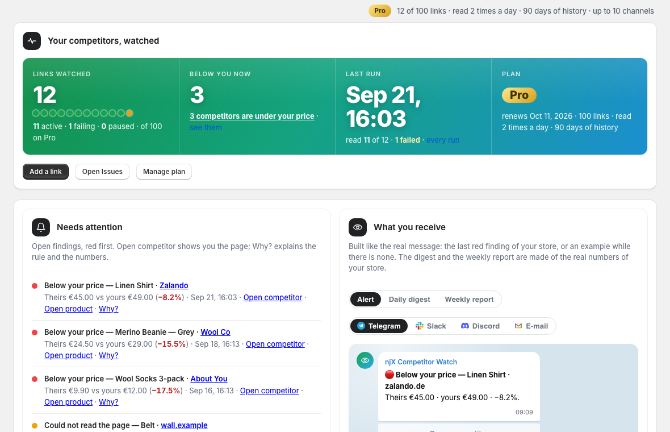The width and height of the screenshot is (670, 432).
Task: Open the Zalando link
Action: pyautogui.click(x=174, y=286)
